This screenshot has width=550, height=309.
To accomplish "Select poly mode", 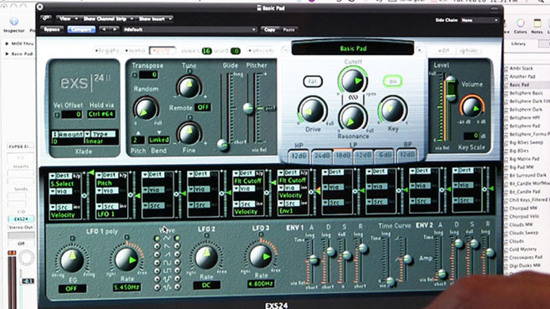I will tap(162, 50).
